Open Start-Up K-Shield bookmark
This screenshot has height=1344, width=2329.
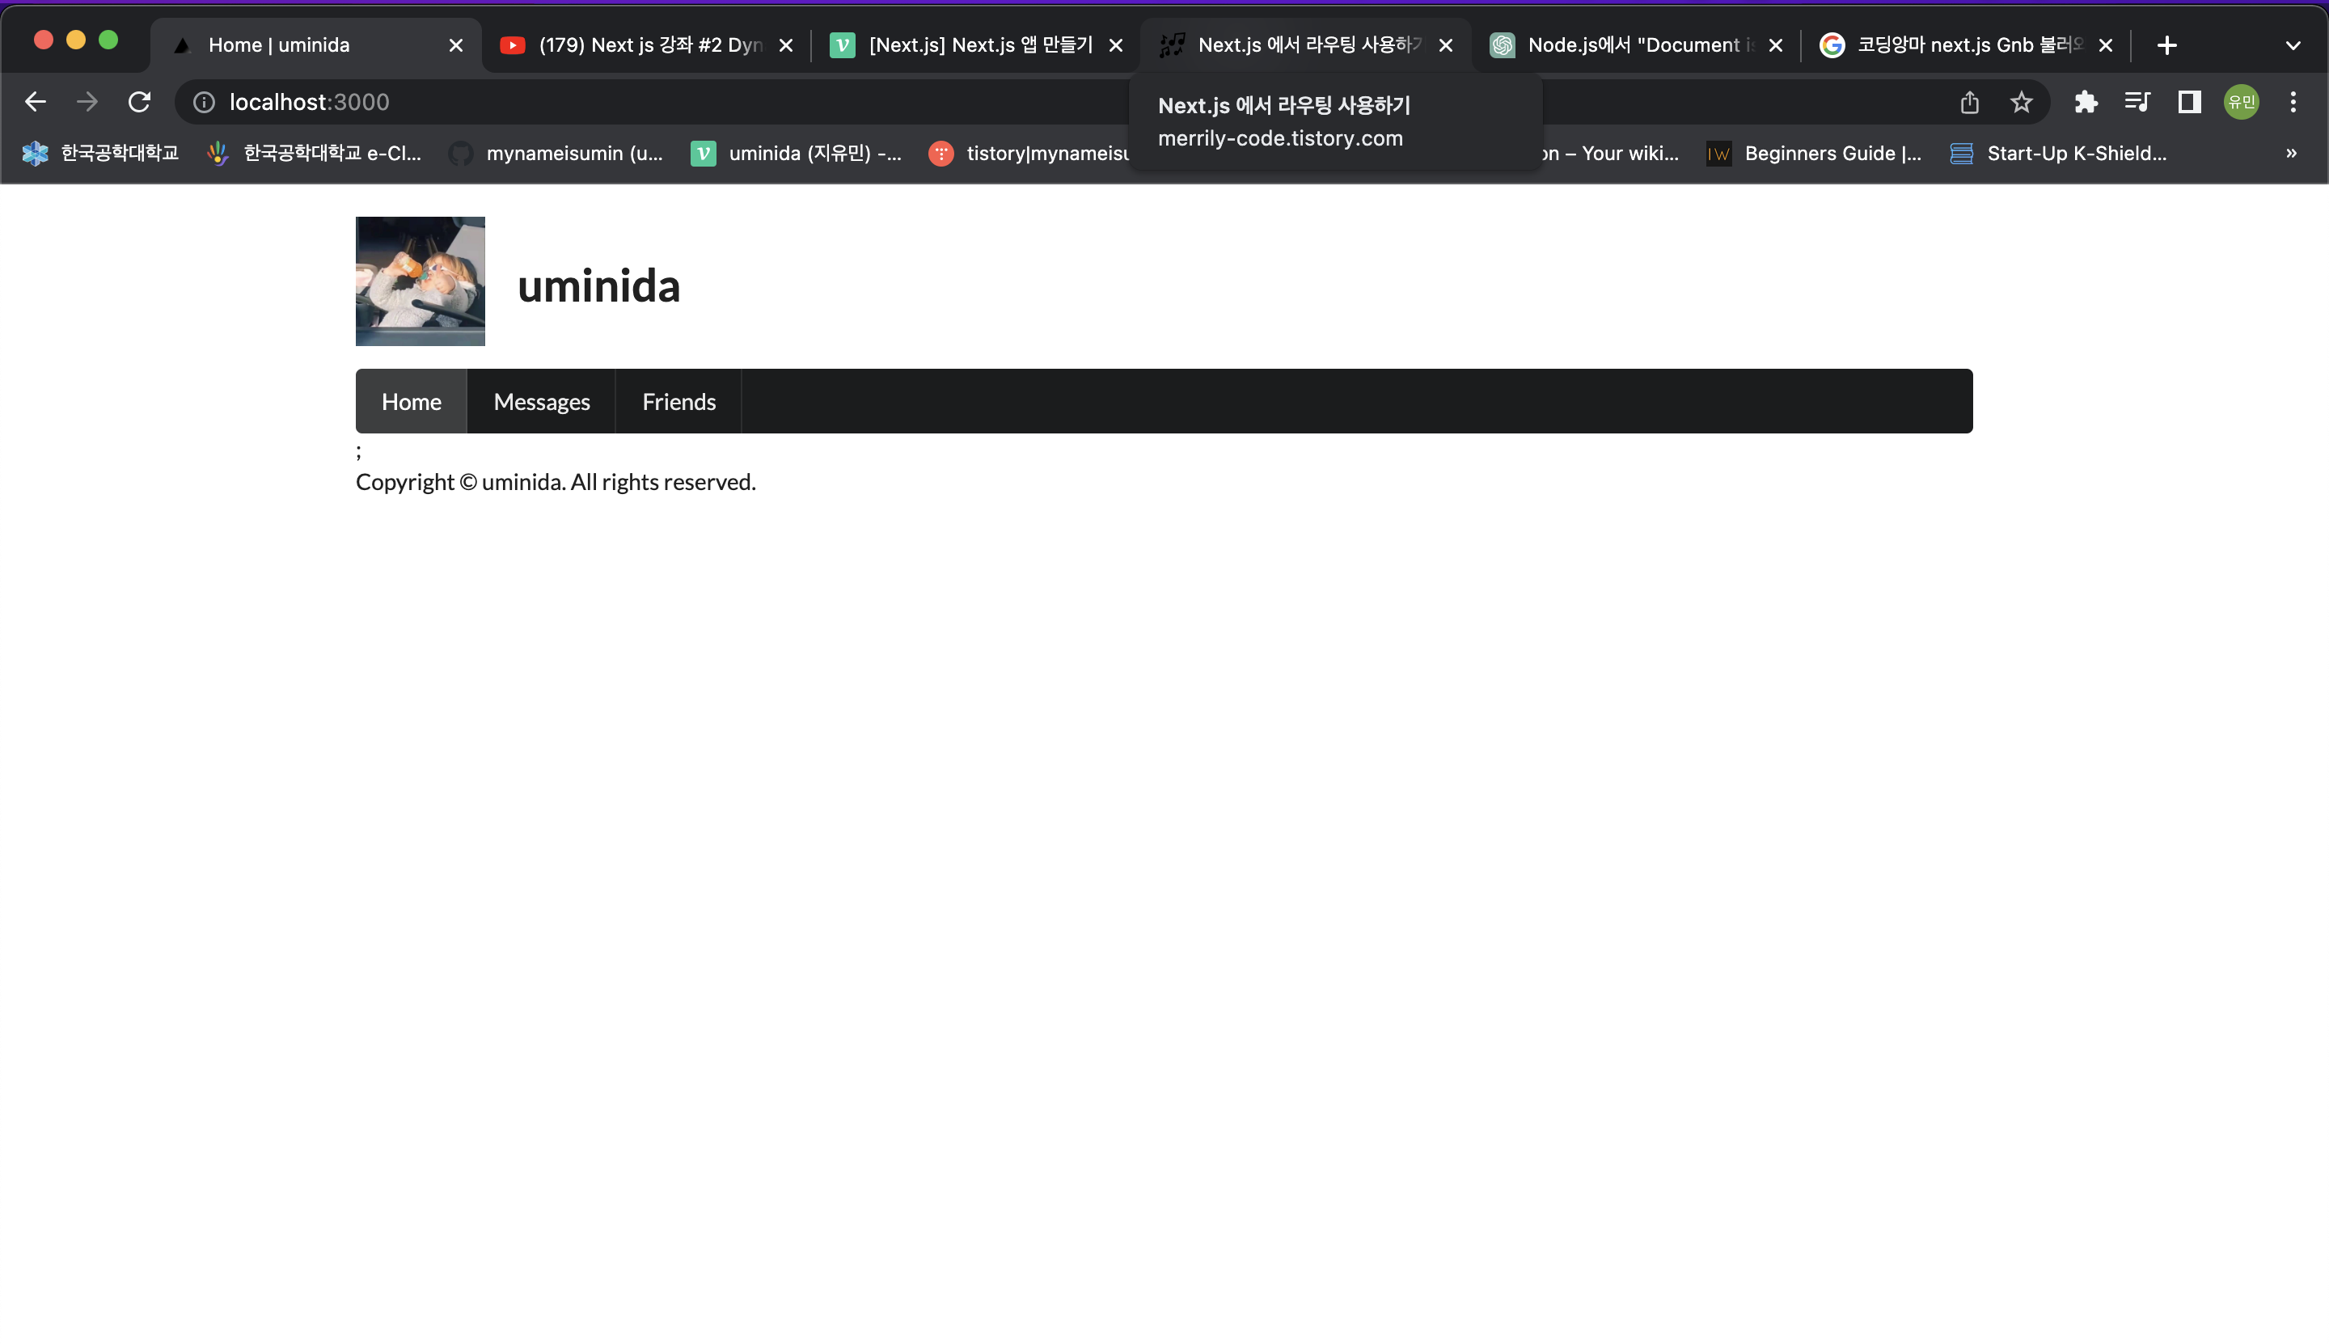click(2057, 153)
